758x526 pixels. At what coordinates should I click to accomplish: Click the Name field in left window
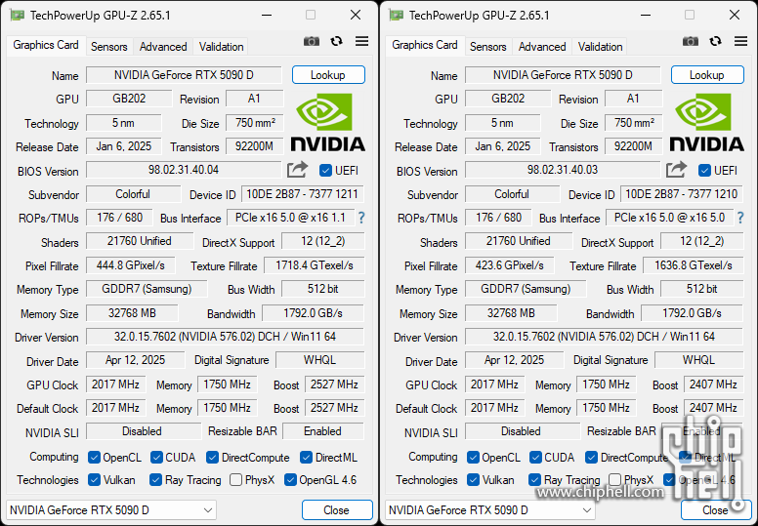click(184, 75)
